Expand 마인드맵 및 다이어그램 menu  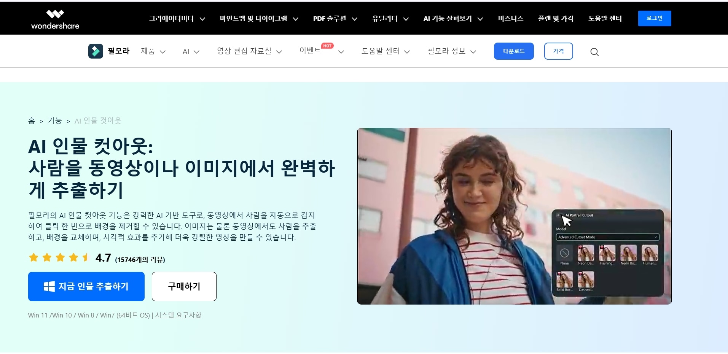click(259, 19)
